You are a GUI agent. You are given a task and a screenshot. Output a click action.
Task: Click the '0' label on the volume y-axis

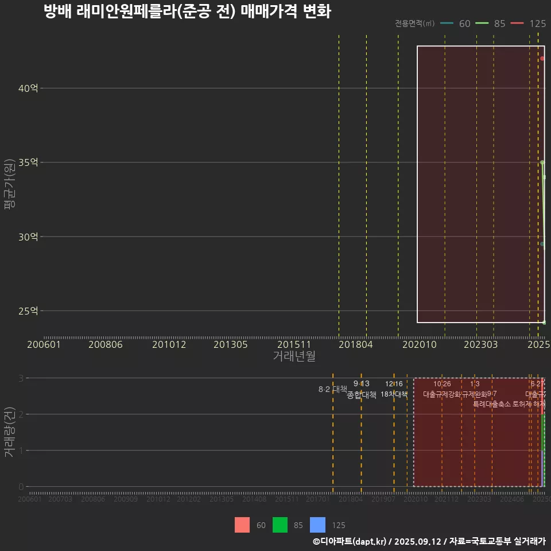21,487
